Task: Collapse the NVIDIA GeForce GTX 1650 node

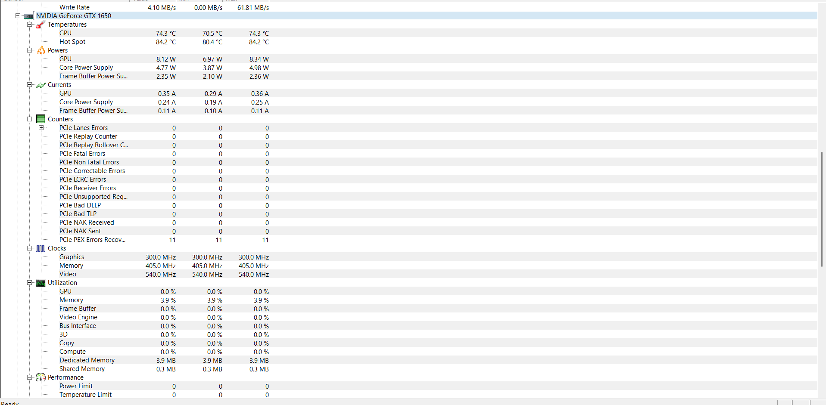Action: click(x=18, y=16)
